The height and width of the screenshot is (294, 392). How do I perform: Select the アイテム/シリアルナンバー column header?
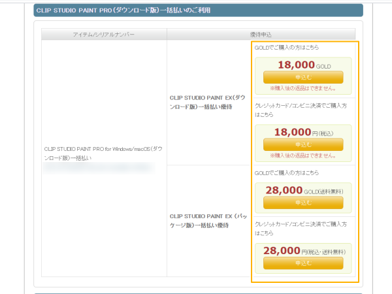pos(104,34)
